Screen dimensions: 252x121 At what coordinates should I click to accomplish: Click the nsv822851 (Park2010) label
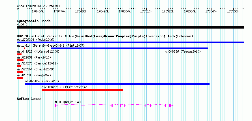34,57
